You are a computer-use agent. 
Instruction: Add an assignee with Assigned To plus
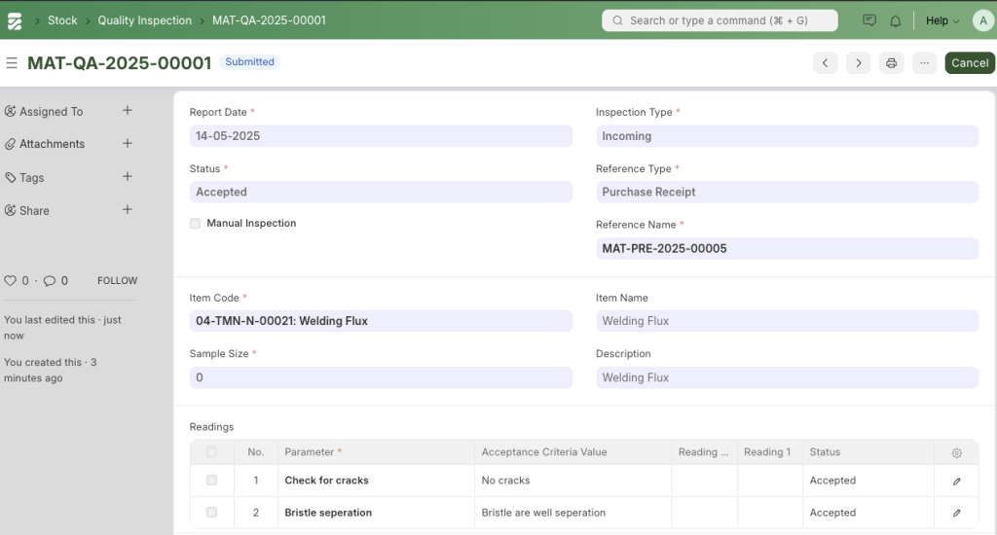pyautogui.click(x=128, y=111)
